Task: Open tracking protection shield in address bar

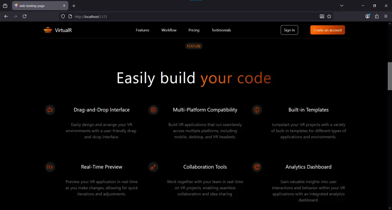Action: point(63,16)
